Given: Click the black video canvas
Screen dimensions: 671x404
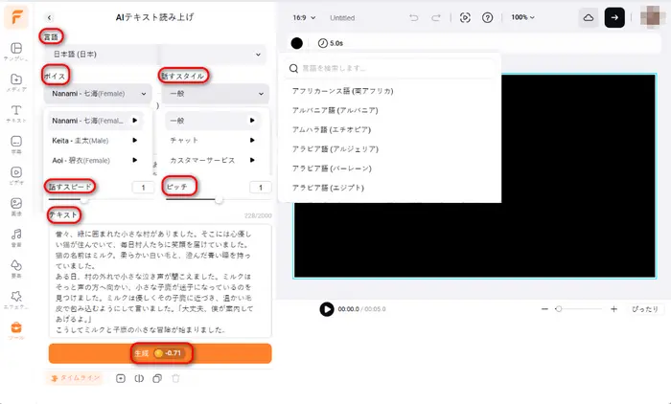Looking at the screenshot, I should click(x=474, y=176).
